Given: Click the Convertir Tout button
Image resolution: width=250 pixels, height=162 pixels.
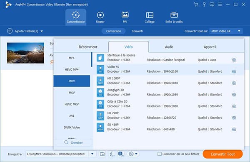Looking at the screenshot, I should pos(222,154).
